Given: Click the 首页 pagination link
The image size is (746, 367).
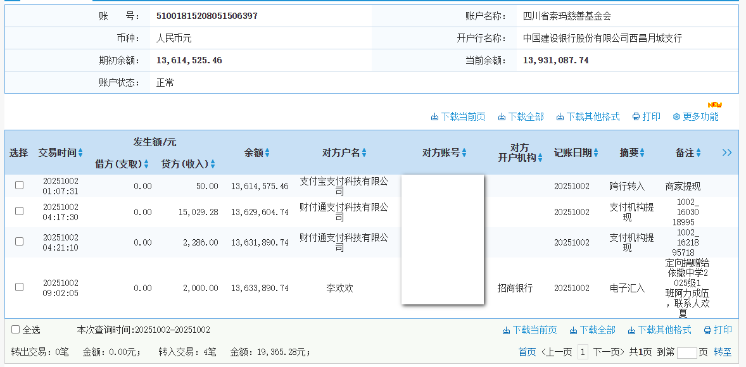Looking at the screenshot, I should (x=527, y=352).
